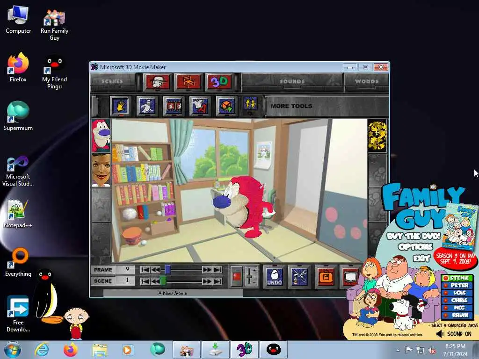Image resolution: width=479 pixels, height=359 pixels.
Task: Select the red Stimpy actor thumbnail
Action: coord(101,136)
